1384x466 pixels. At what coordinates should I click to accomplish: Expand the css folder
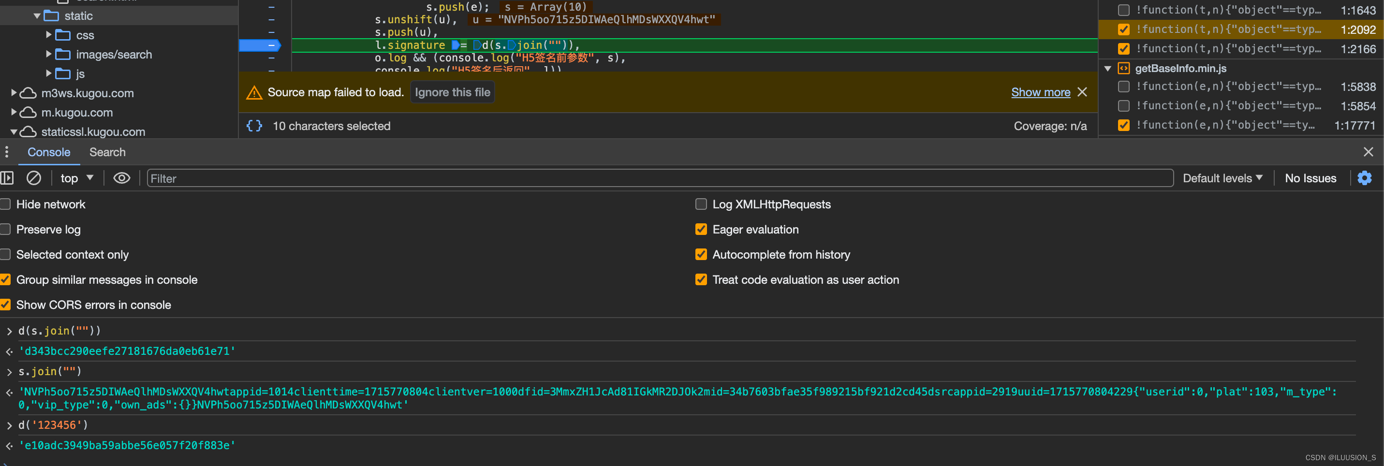[x=48, y=35]
